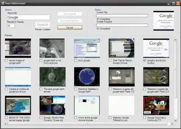Click the Download All button

(70, 14)
